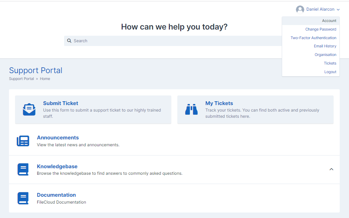The image size is (349, 218).
Task: Click the My Tickets binoculars icon
Action: click(x=191, y=109)
